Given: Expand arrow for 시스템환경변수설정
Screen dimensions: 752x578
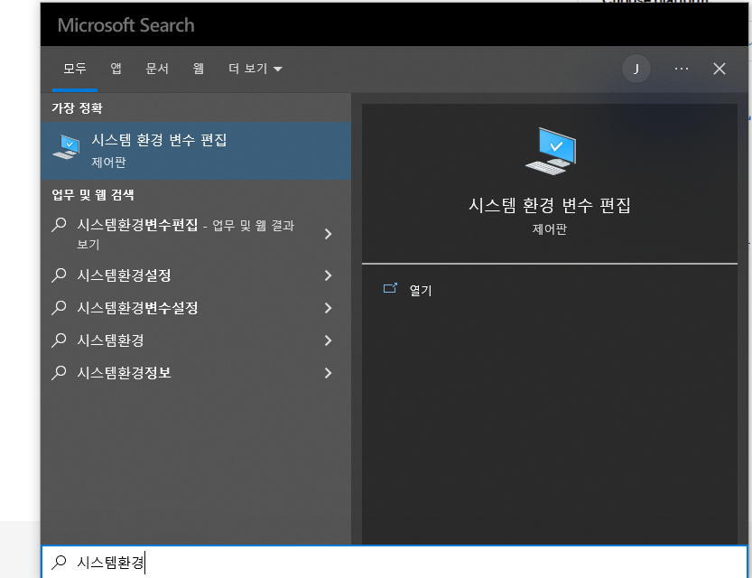Looking at the screenshot, I should point(328,308).
